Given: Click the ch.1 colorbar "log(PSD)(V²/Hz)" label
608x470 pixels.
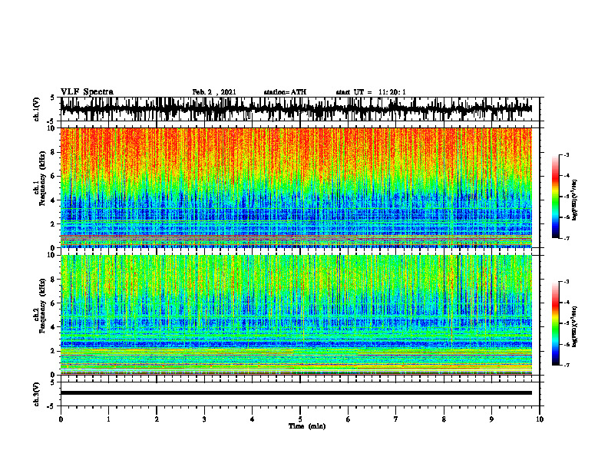Looking at the screenshot, I should click(x=575, y=200).
